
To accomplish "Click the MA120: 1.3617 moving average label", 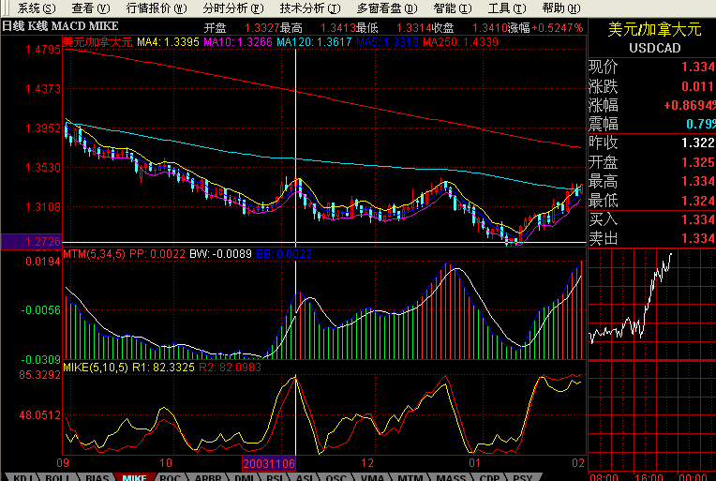I will tap(314, 42).
